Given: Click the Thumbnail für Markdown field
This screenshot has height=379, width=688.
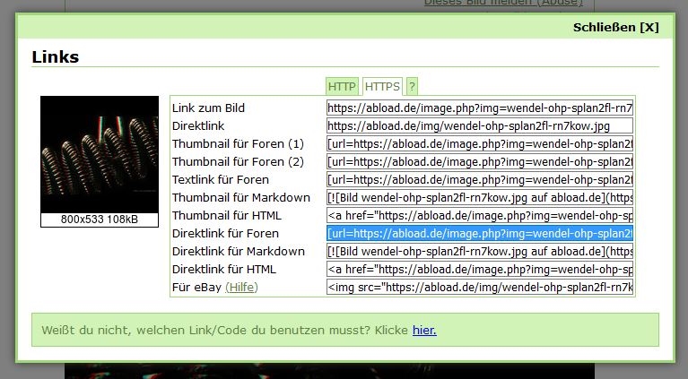Looking at the screenshot, I should coord(480,198).
